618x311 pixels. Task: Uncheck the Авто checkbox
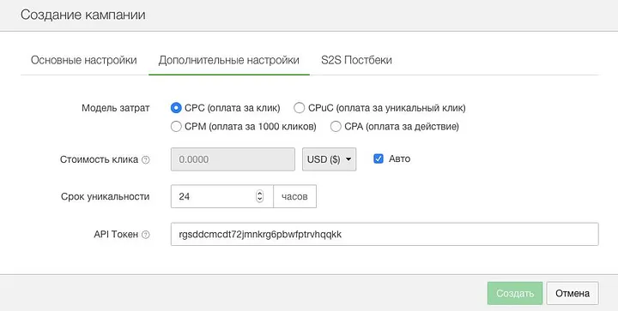point(379,158)
